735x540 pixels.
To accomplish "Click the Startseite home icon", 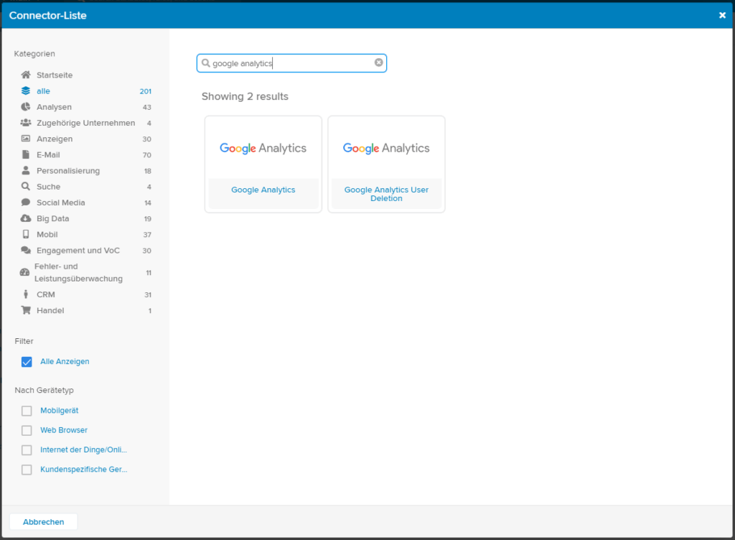I will [x=26, y=75].
